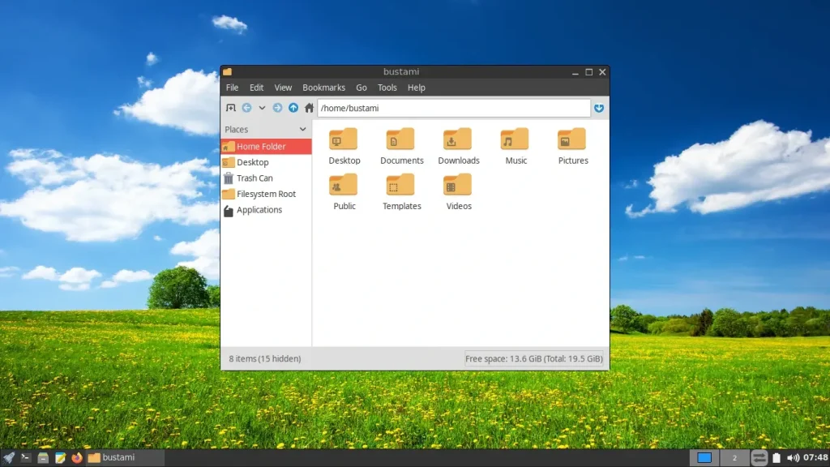The height and width of the screenshot is (467, 830).
Task: Open the Bookmarks menu
Action: click(323, 88)
